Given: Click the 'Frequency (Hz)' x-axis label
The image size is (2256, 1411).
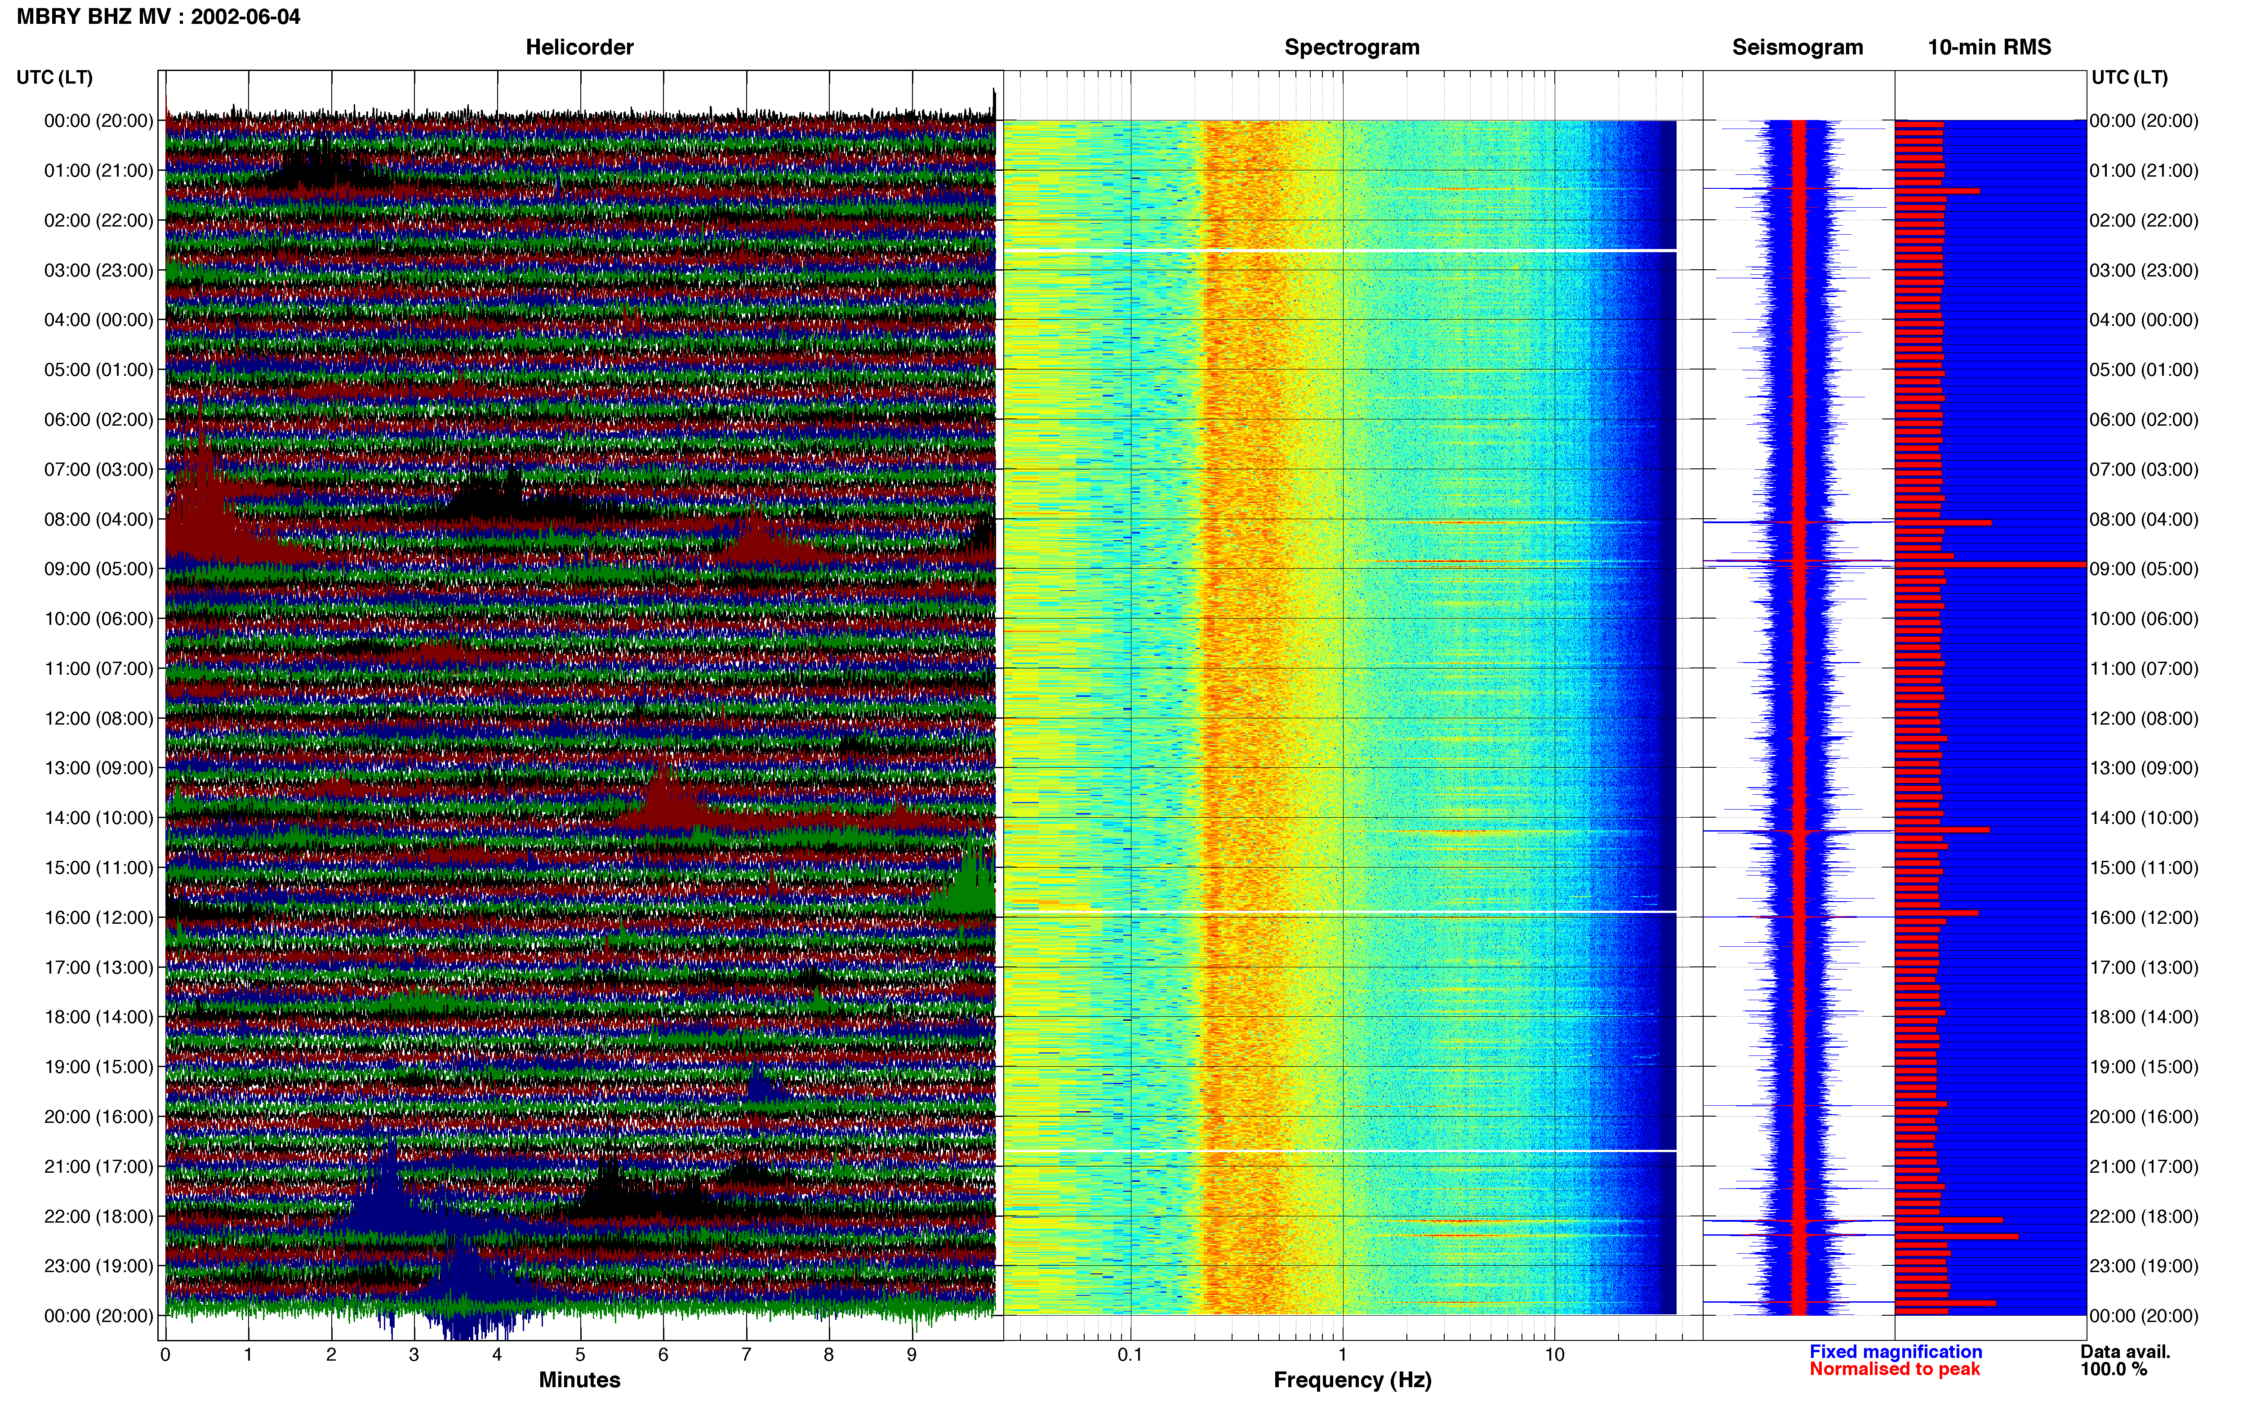Looking at the screenshot, I should 1352,1380.
